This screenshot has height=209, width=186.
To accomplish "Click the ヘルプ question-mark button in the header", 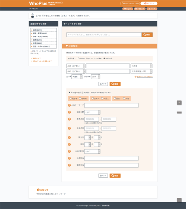I will click(x=152, y=9).
